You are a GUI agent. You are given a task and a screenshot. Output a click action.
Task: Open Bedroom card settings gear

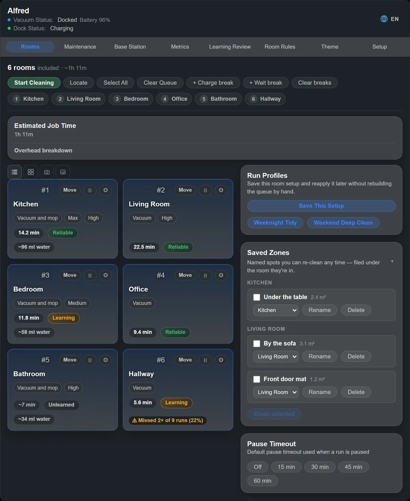click(106, 275)
